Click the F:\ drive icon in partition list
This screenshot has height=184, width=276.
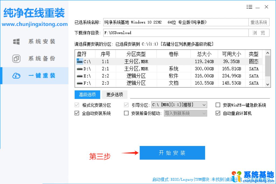coord(80,83)
